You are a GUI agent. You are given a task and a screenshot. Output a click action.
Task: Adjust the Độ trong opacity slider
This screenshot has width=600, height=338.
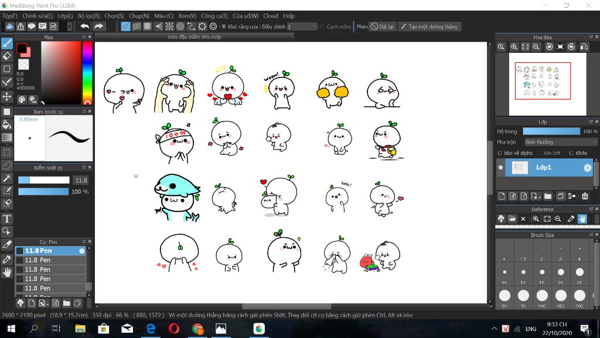[551, 131]
